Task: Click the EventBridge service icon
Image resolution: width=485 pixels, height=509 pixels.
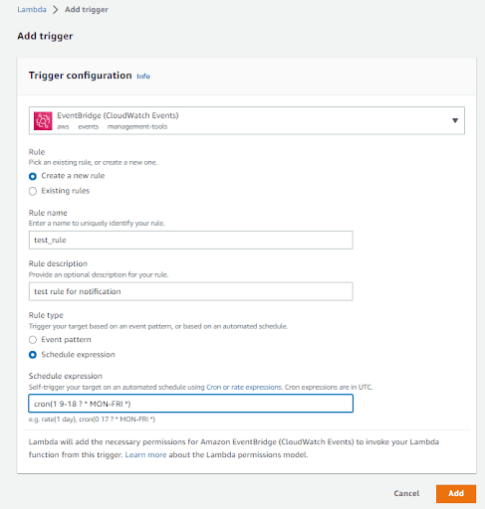Action: 43,120
